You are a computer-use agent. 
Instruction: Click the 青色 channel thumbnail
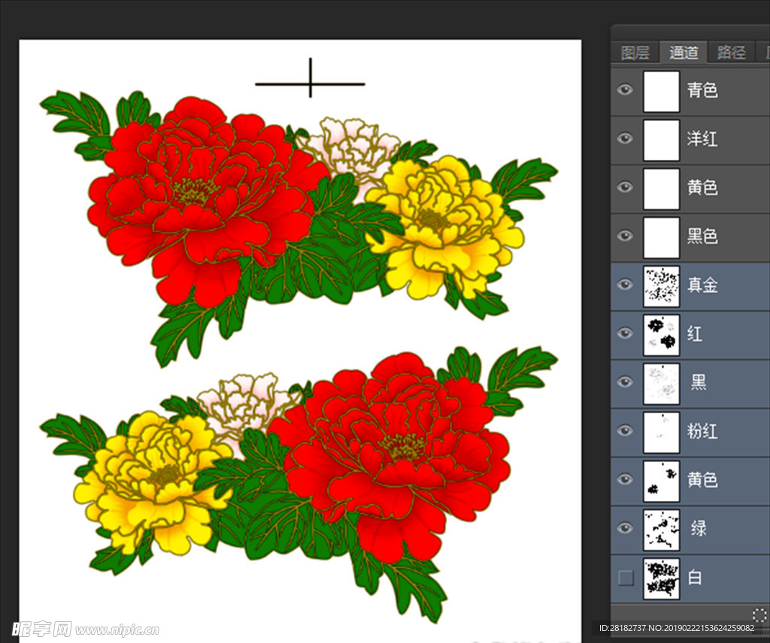662,91
